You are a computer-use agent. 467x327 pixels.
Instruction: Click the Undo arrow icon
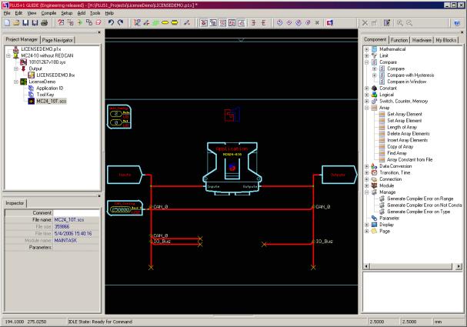111,22
